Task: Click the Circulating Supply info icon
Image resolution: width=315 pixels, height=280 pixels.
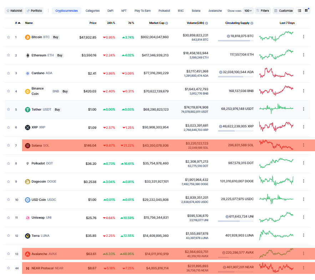Action: coord(252,23)
